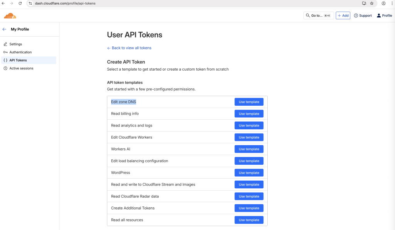Open the Go to quick search box

(319, 15)
